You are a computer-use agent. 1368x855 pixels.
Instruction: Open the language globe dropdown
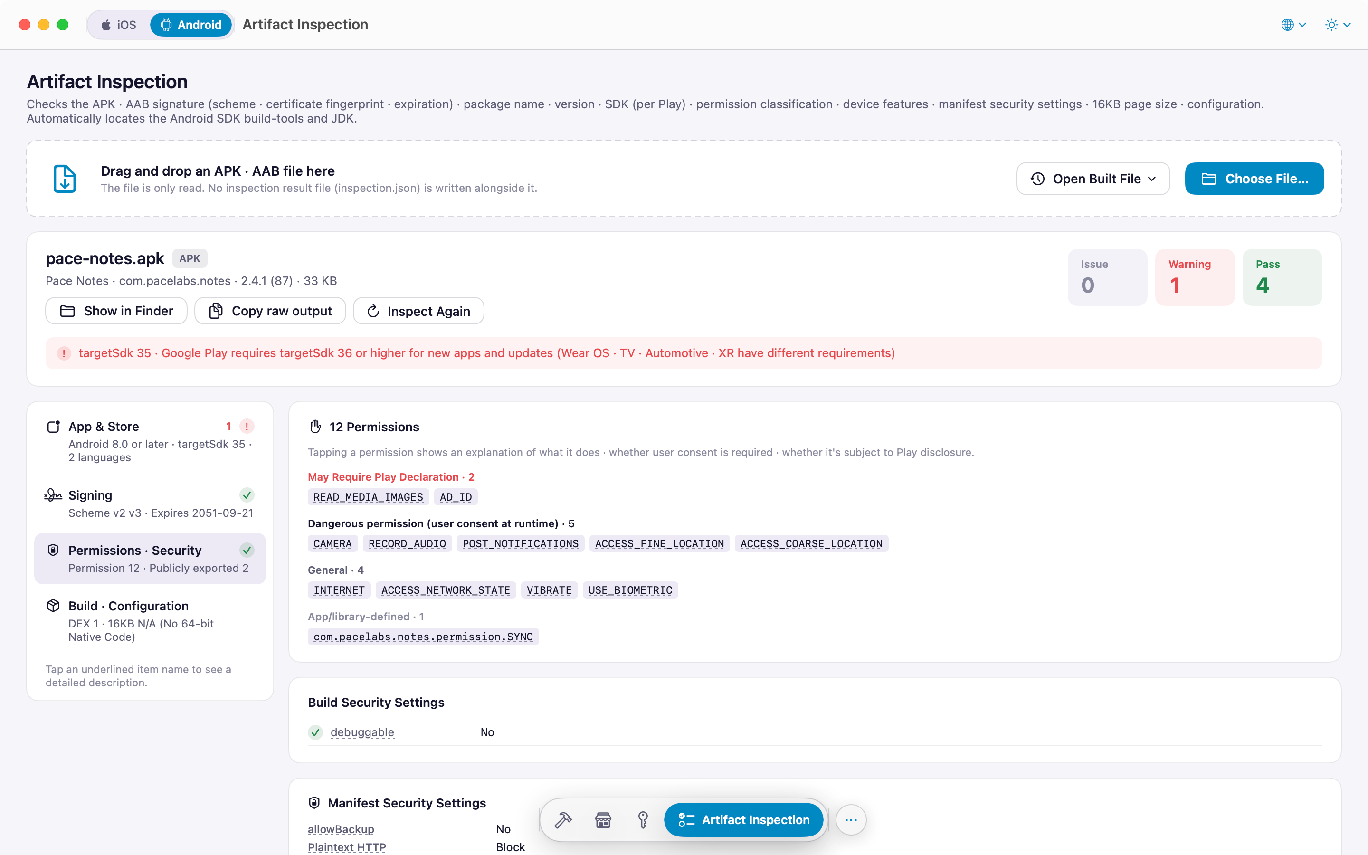click(x=1293, y=25)
